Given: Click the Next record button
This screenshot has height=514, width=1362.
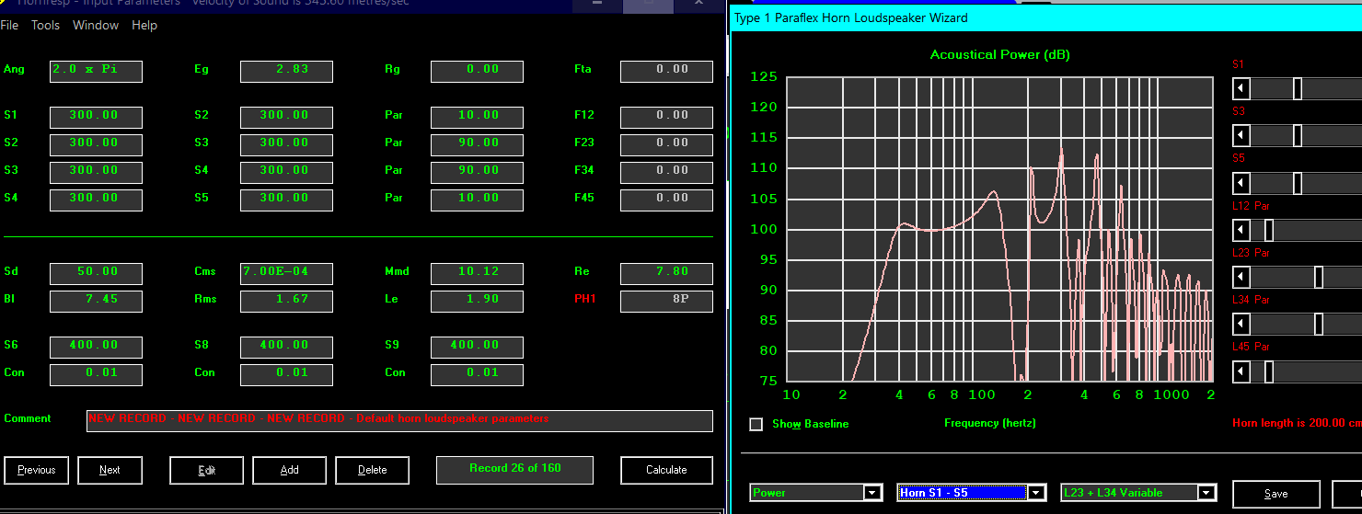Looking at the screenshot, I should tap(110, 470).
